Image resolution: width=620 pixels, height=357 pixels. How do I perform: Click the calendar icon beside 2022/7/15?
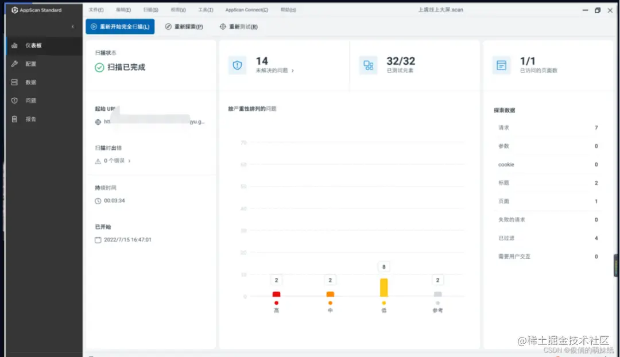[98, 240]
